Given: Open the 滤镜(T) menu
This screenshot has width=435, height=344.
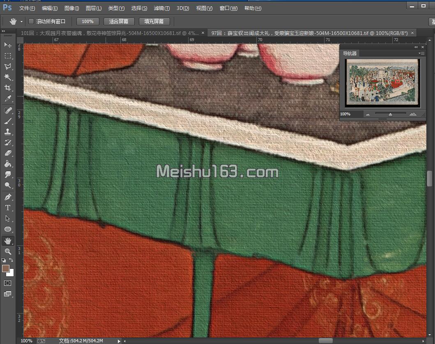Looking at the screenshot, I should [162, 8].
